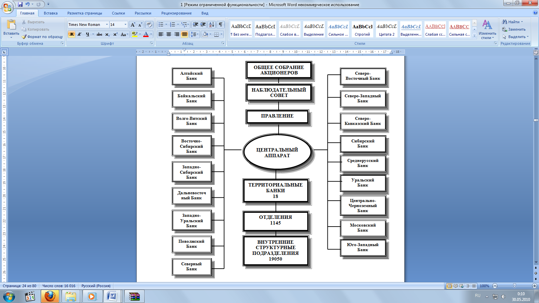Switch to the Ссылки tab
539x303 pixels.
(x=118, y=13)
